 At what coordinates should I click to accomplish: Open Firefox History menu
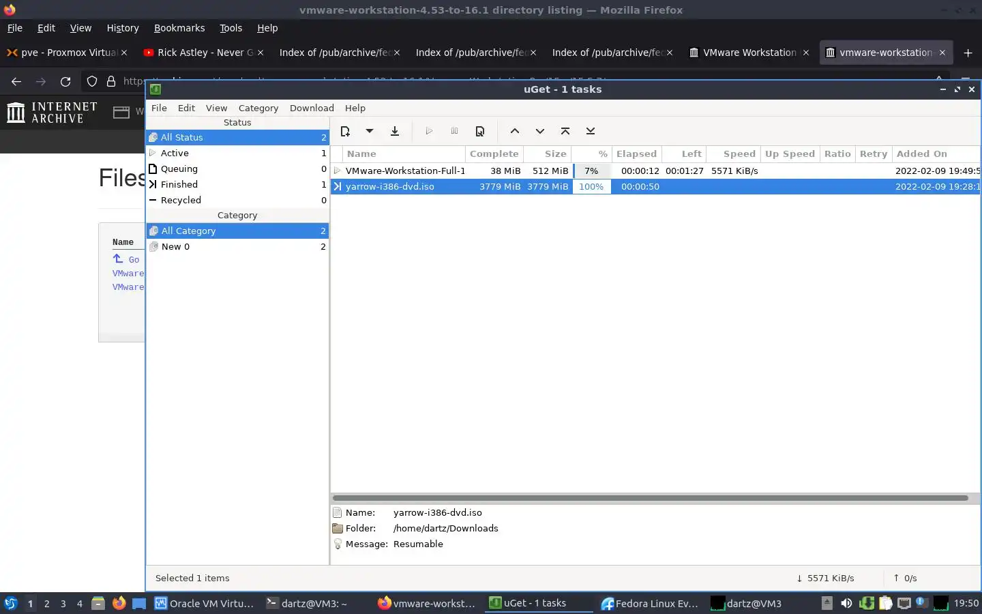click(x=123, y=28)
